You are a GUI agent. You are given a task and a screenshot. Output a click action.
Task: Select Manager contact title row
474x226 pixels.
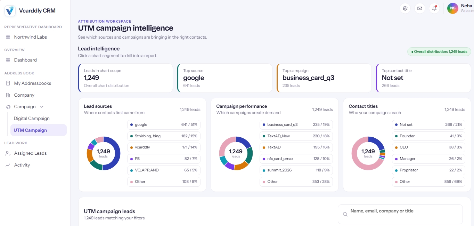(x=428, y=159)
